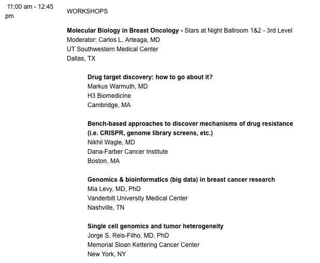Select speaker Nikhil Wagle, MD
The image size is (320, 263).
[x=111, y=142]
